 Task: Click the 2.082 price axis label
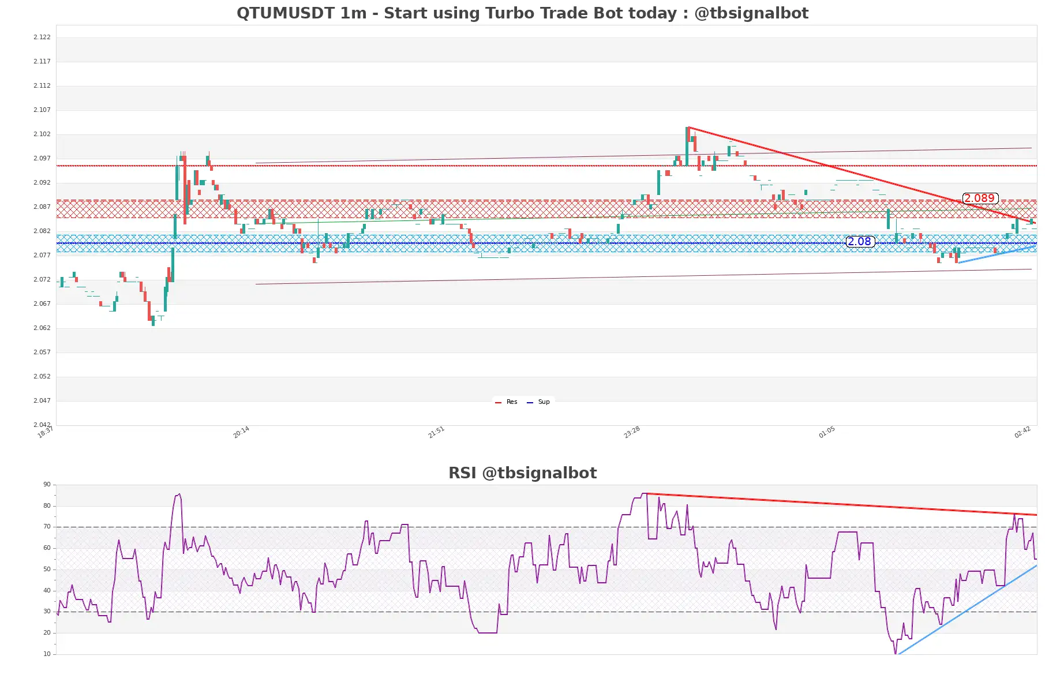(x=42, y=231)
